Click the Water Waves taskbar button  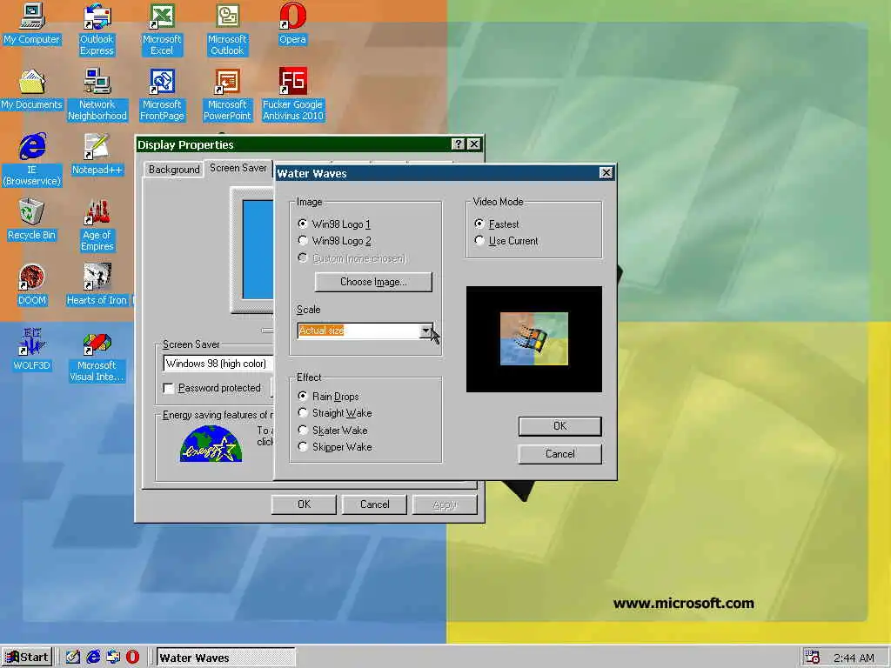pyautogui.click(x=225, y=658)
